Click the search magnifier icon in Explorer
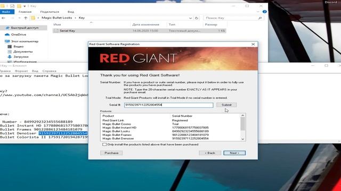This screenshot has height=191, width=341. pos(260,18)
